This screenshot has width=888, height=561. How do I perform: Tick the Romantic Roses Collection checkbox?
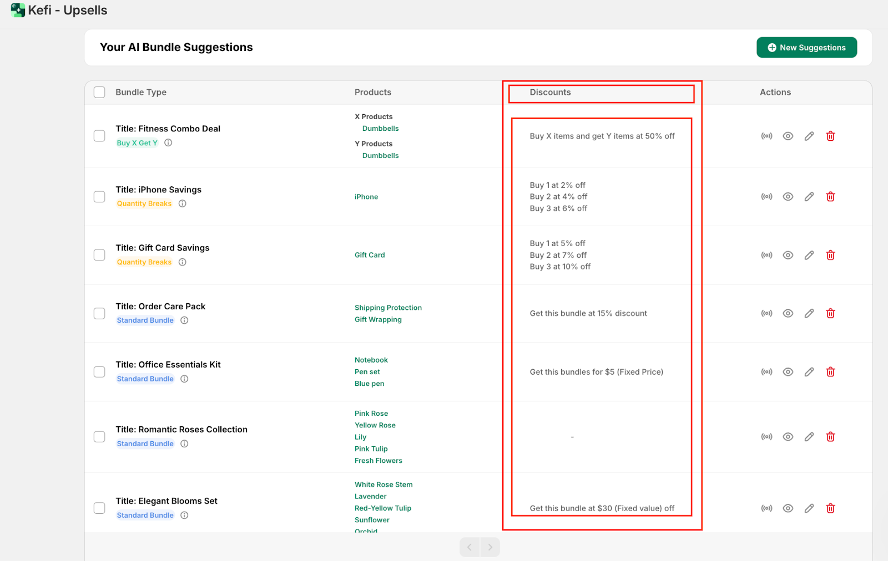(x=99, y=437)
